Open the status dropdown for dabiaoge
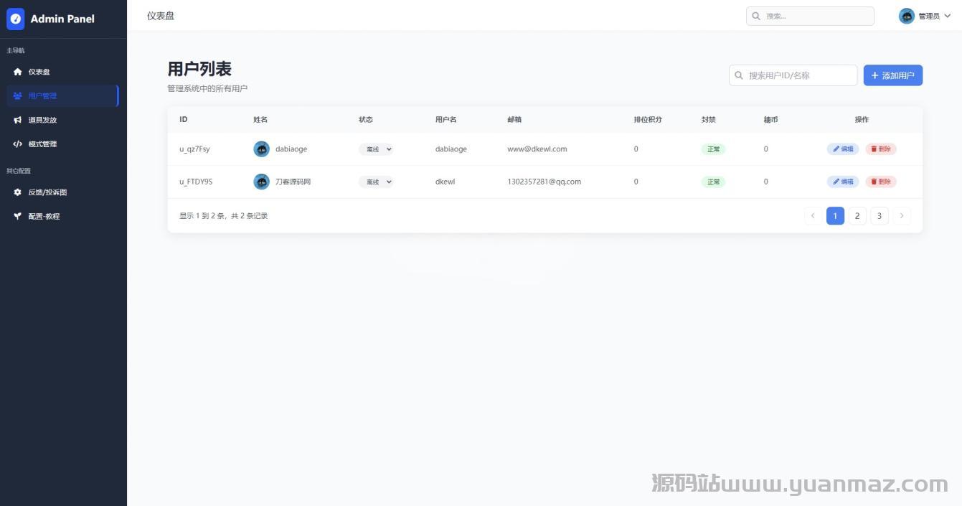The width and height of the screenshot is (962, 506). point(376,149)
